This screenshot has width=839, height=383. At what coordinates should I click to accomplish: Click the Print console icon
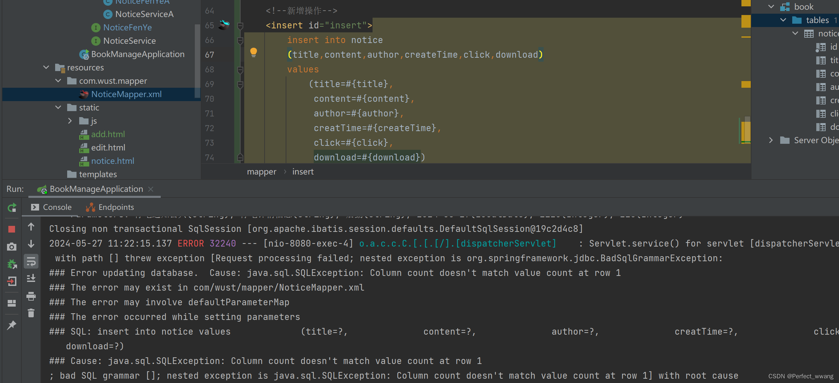click(x=31, y=296)
